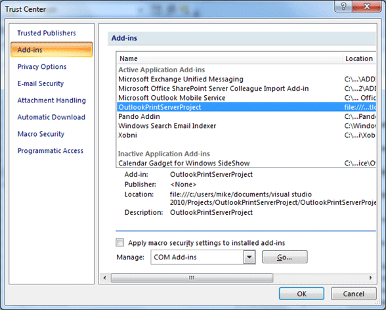The image size is (386, 310).
Task: Open the Macro Security section
Action: (x=41, y=134)
